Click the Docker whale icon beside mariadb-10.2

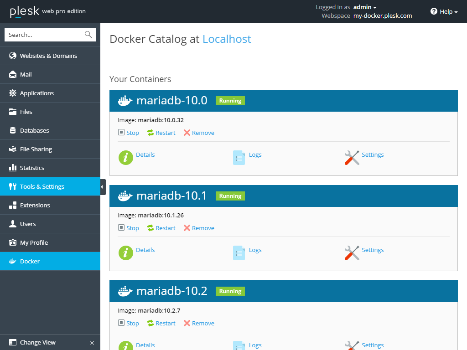(125, 291)
